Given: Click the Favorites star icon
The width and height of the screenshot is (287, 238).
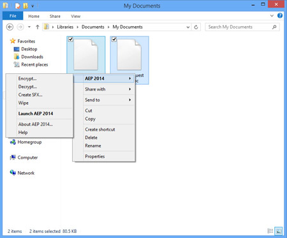Looking at the screenshot, I should pos(13,41).
